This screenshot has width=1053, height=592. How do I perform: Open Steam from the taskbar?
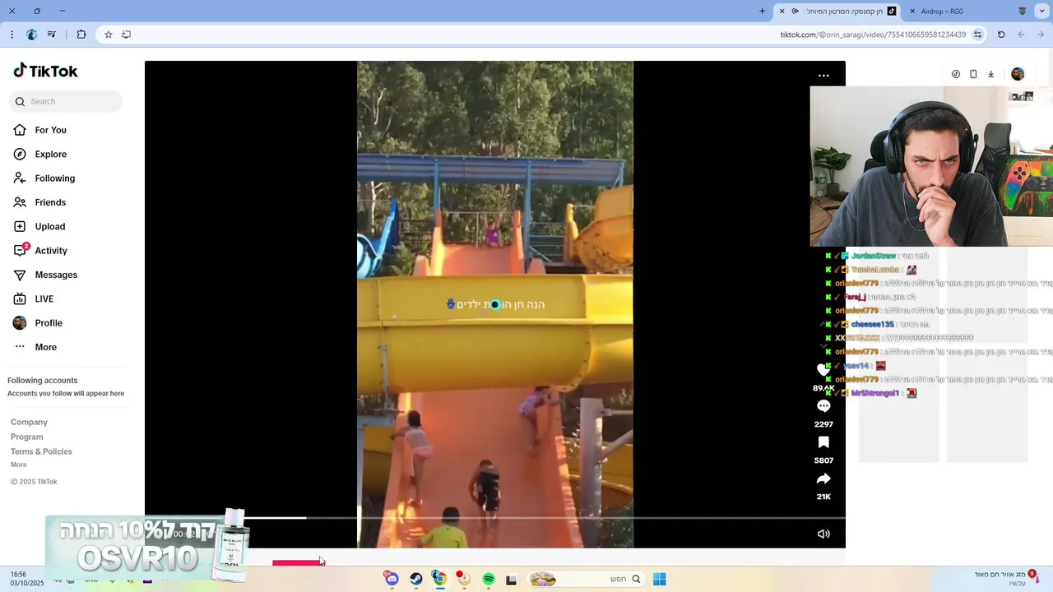[x=416, y=580]
